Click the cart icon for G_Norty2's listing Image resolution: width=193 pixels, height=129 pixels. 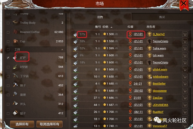pos(185,34)
